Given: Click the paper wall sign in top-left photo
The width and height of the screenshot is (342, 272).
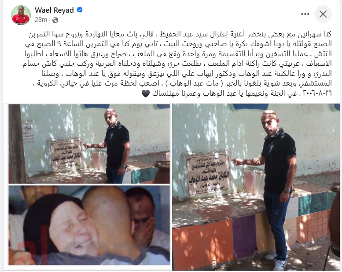Looking at the screenshot, I should tap(28, 131).
